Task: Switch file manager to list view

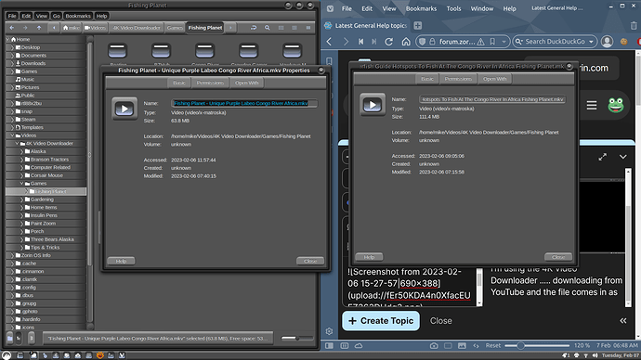Action: pyautogui.click(x=294, y=28)
